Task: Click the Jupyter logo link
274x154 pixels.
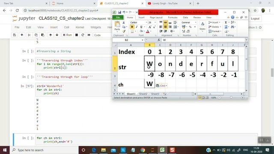Action: (24, 18)
